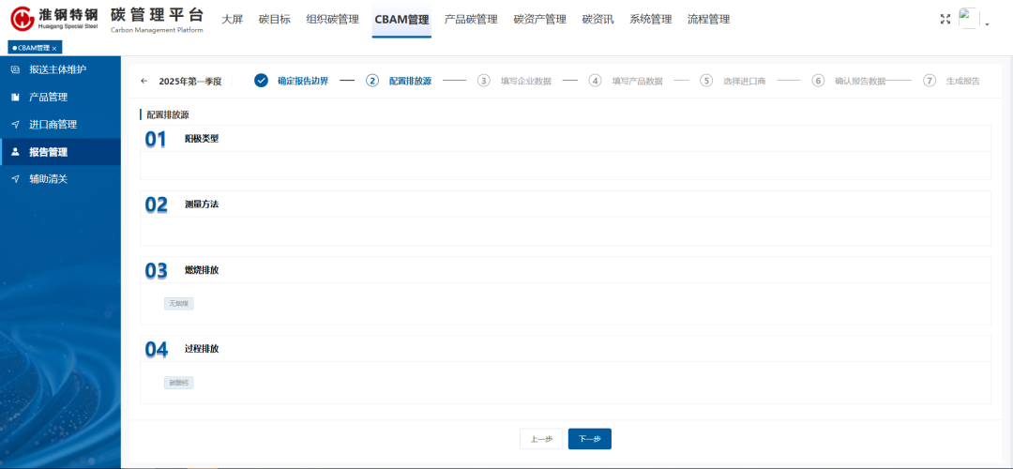Viewport: 1013px width, 469px height.
Task: Close the CBAM管理 page tab
Action: (x=55, y=49)
